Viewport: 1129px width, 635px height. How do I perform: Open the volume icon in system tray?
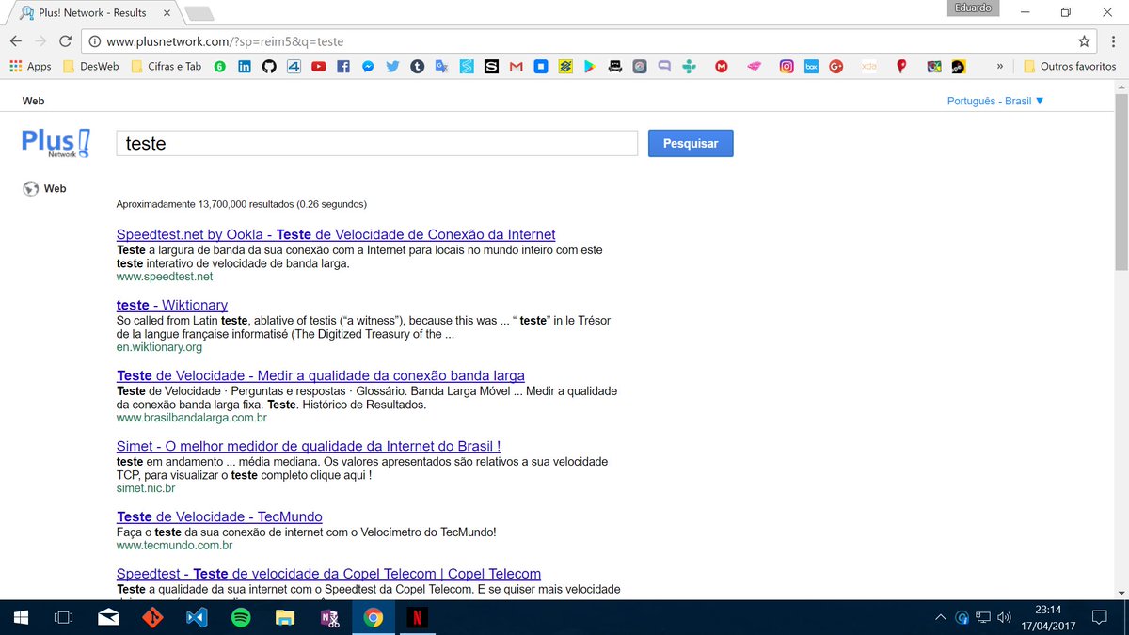point(1005,618)
